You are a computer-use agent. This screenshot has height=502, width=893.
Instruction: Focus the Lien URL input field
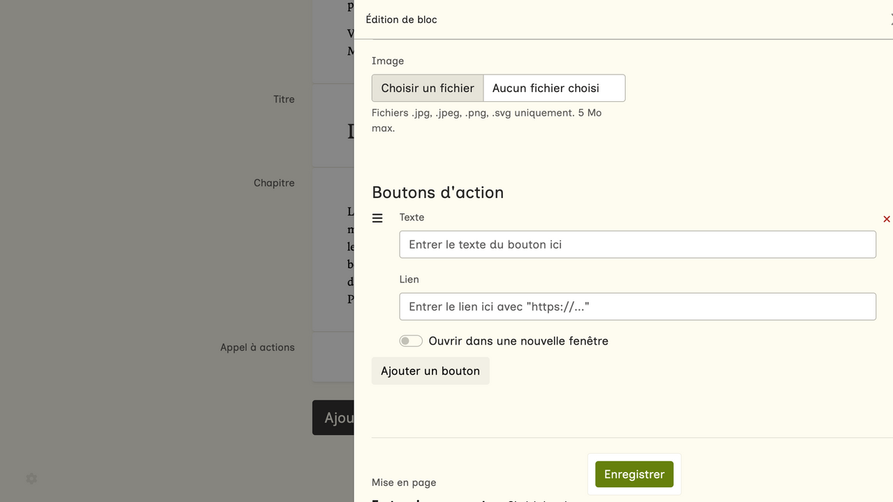[637, 307]
